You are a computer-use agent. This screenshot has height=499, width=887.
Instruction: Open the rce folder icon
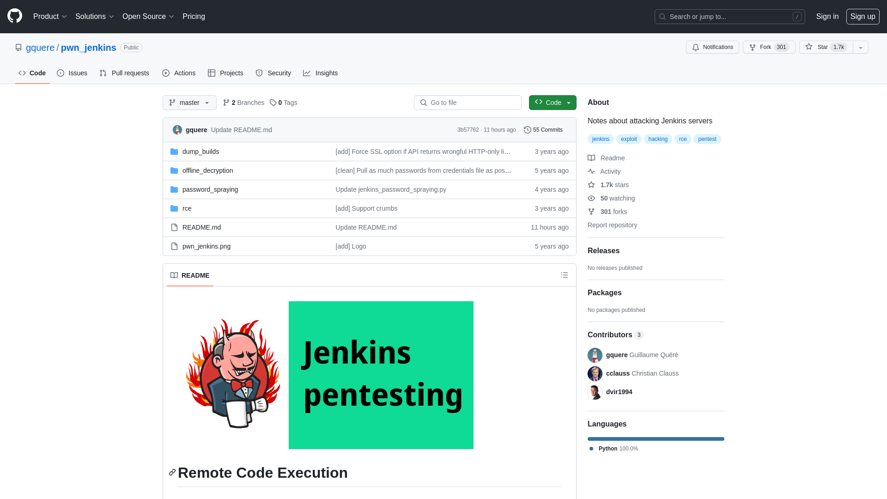click(174, 208)
